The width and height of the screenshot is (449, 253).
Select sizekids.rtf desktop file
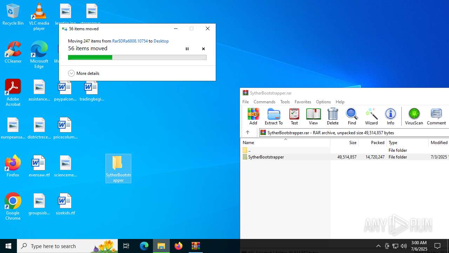coord(65,204)
